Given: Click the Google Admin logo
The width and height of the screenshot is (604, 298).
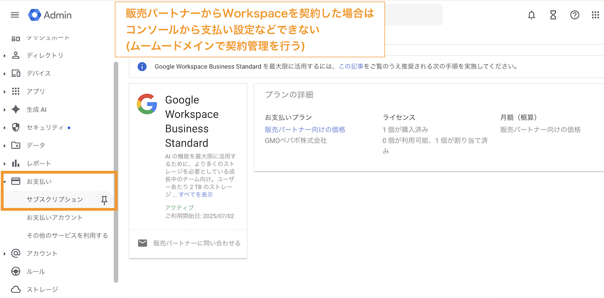Looking at the screenshot, I should [50, 15].
